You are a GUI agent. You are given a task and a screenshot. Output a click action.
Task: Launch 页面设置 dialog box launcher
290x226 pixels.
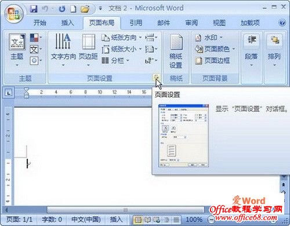[157, 78]
